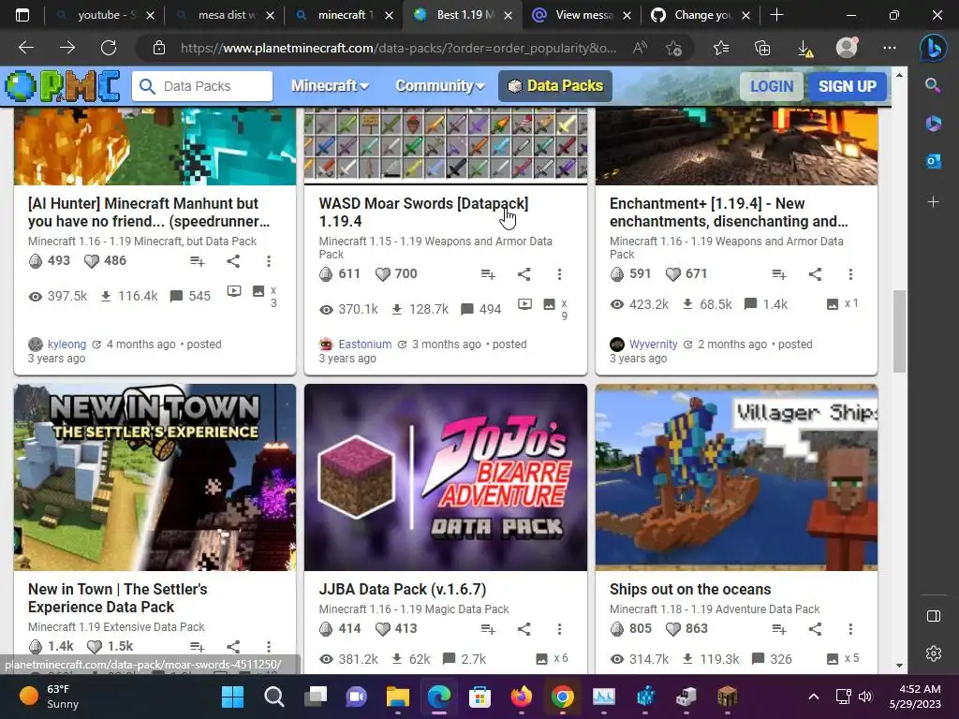Click the LOGIN button
The image size is (959, 719).
772,86
